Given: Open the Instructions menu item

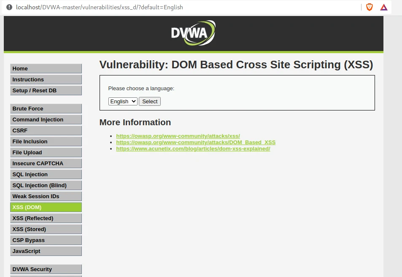Looking at the screenshot, I should (x=46, y=80).
